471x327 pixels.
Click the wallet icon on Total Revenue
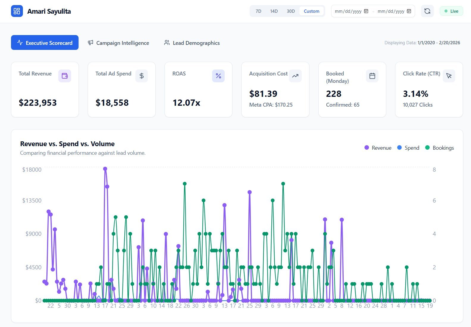tap(65, 76)
